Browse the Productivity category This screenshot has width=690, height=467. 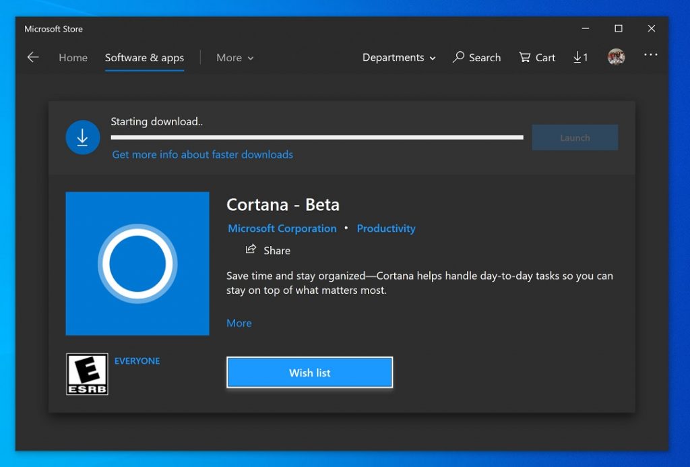click(x=386, y=228)
